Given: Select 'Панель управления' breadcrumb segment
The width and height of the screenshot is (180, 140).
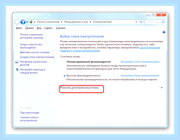Looking at the screenshot, I should click(x=48, y=22).
